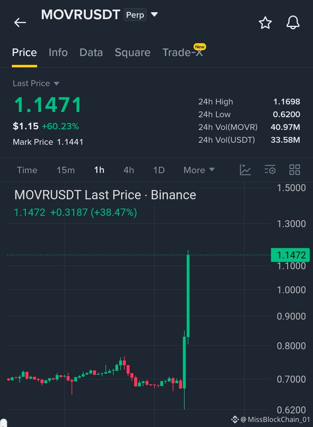Tap the 24h Low value 0.6200
Viewport: 313px width, 427px height.
click(286, 114)
